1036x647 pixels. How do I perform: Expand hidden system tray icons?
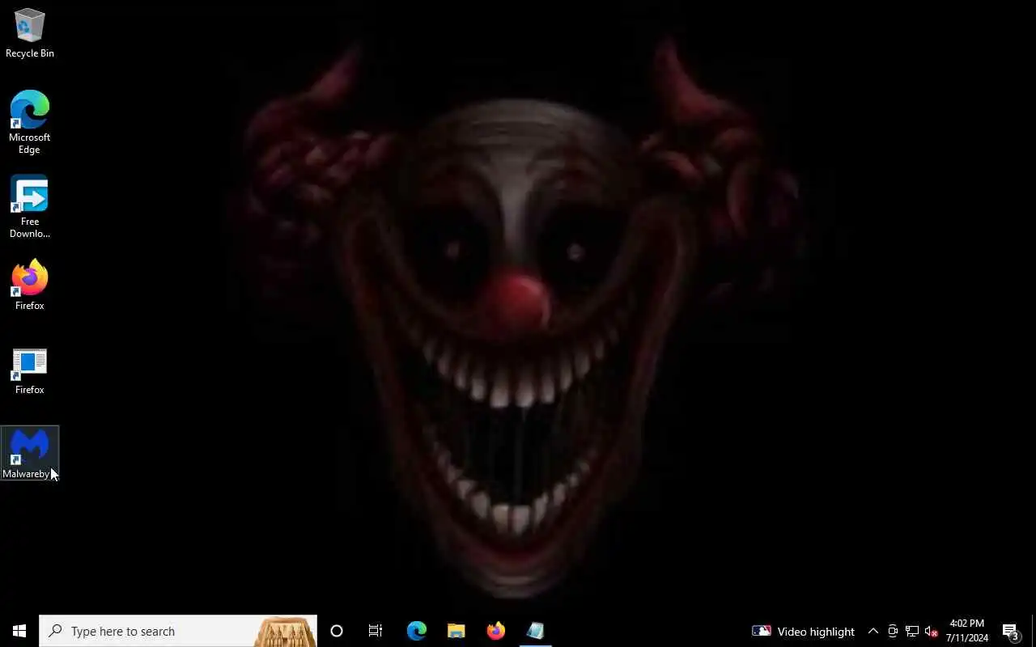coord(873,631)
